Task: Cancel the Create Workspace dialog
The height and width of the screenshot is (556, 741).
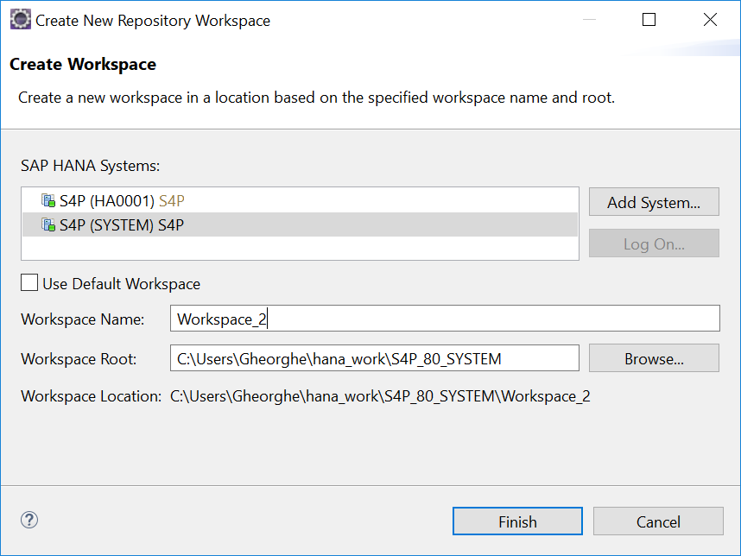Action: pos(658,521)
